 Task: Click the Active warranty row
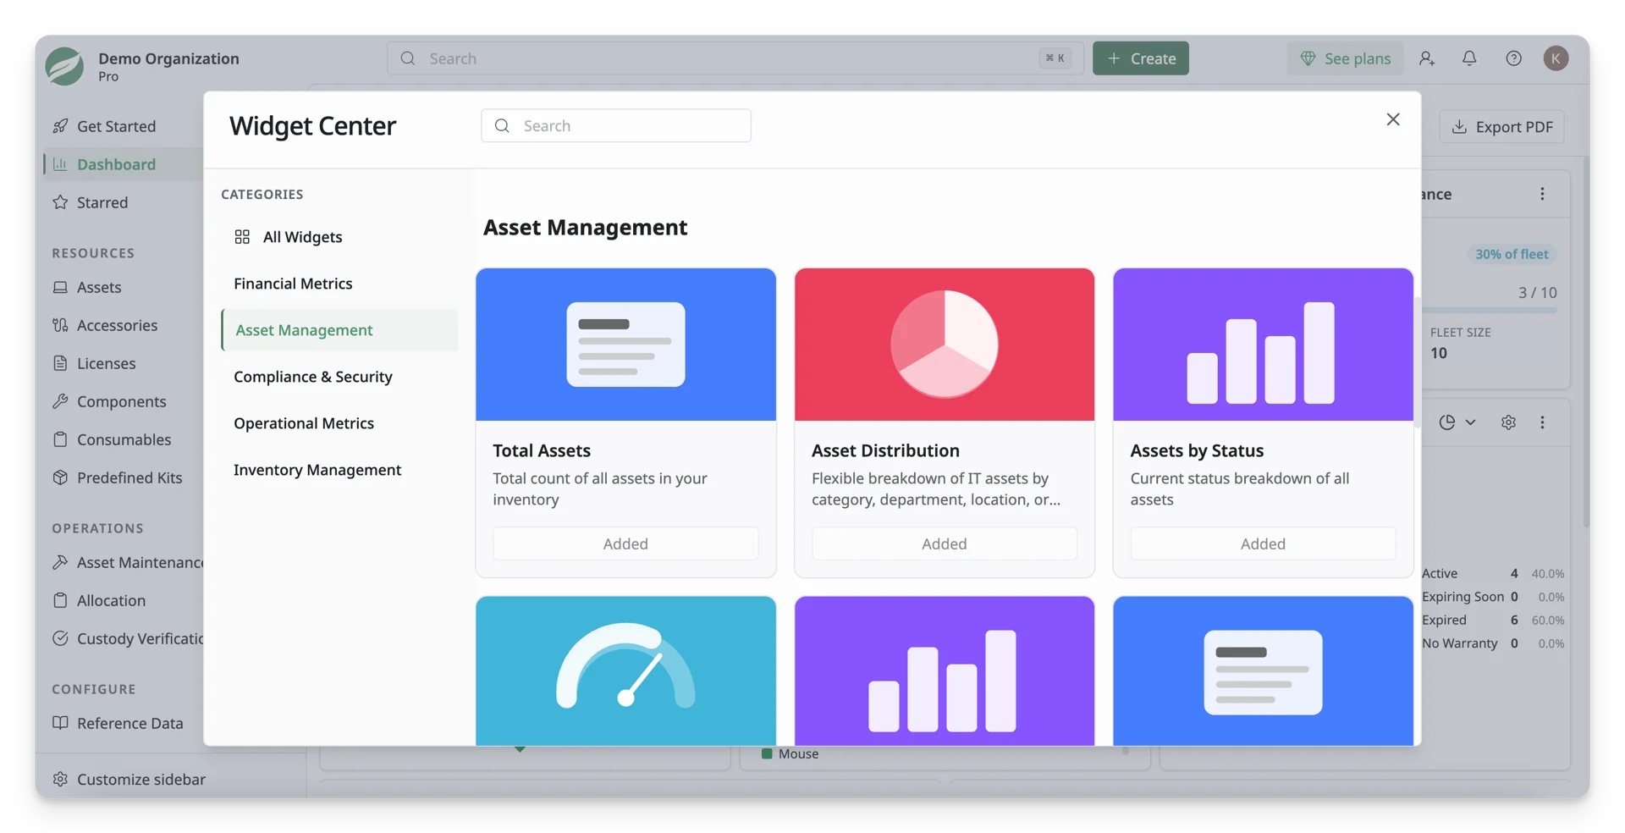pyautogui.click(x=1493, y=573)
